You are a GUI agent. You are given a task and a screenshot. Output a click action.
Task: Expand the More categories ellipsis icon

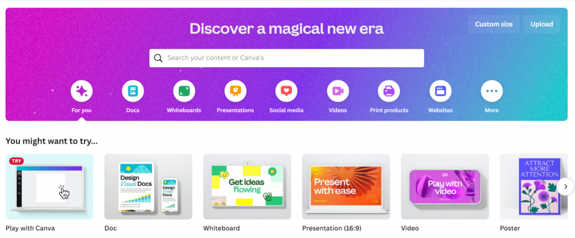(492, 91)
